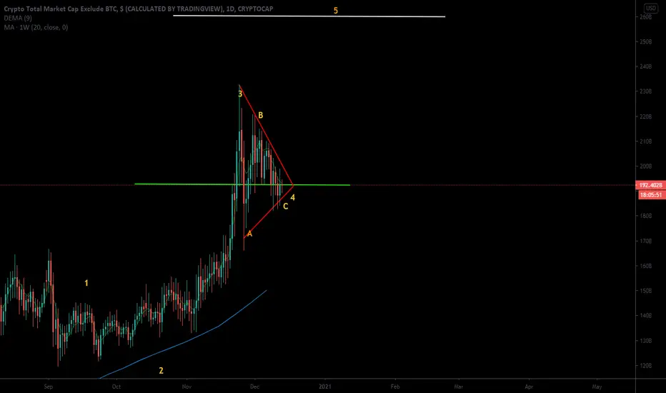Select the DEMA (9) indicator label
The width and height of the screenshot is (666, 393).
pyautogui.click(x=18, y=19)
